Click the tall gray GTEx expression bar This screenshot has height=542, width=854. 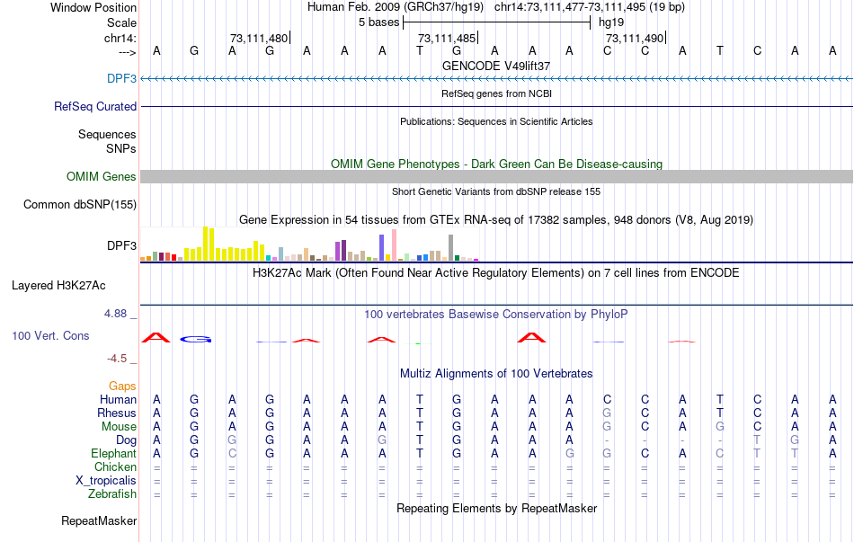coord(450,248)
